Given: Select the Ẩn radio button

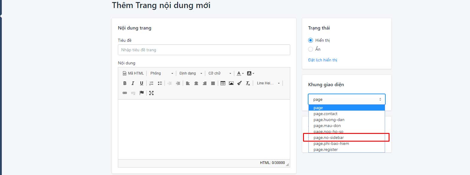Looking at the screenshot, I should 311,49.
